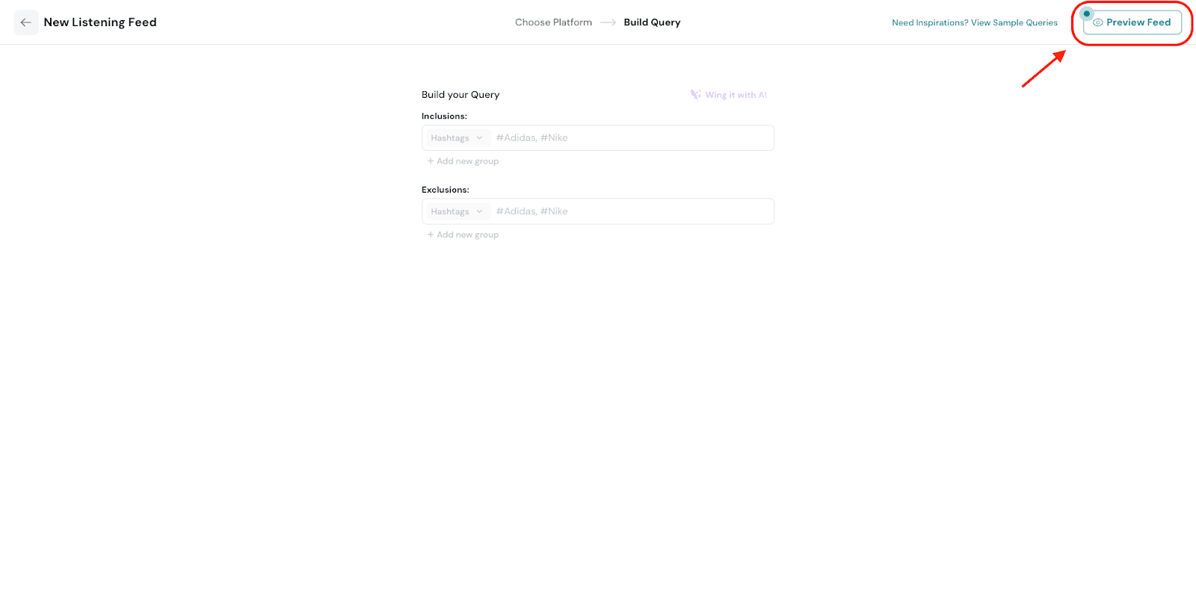Click the arrow between Choose Platform and Build Query

pos(608,22)
